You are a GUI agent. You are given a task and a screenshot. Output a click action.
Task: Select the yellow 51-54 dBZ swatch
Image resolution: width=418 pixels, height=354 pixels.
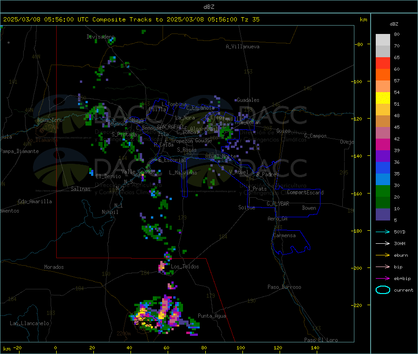383,98
